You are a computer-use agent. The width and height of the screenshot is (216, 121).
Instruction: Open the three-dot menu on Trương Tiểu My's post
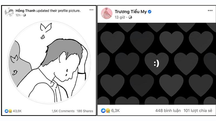pos(210,10)
